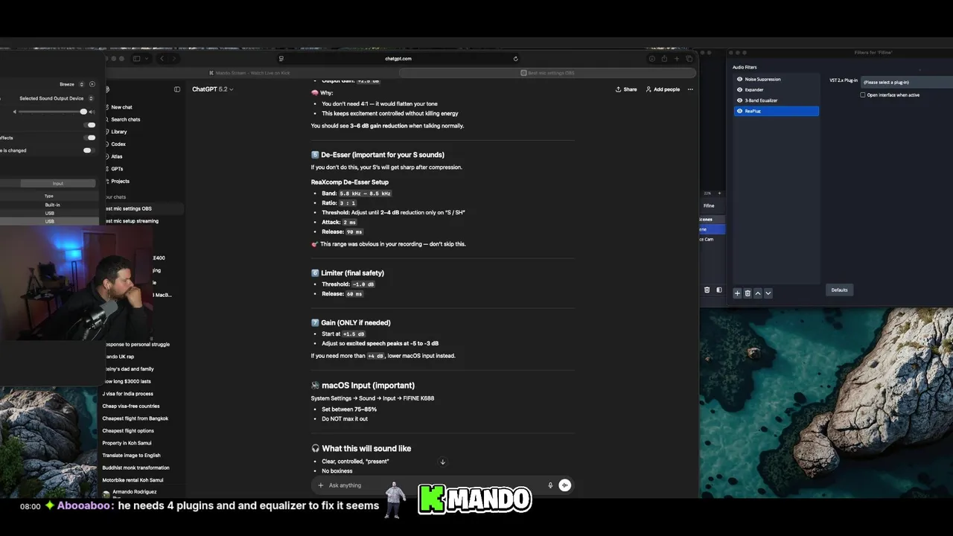The image size is (953, 536).
Task: Click plus attach icon in message box
Action: [x=321, y=485]
